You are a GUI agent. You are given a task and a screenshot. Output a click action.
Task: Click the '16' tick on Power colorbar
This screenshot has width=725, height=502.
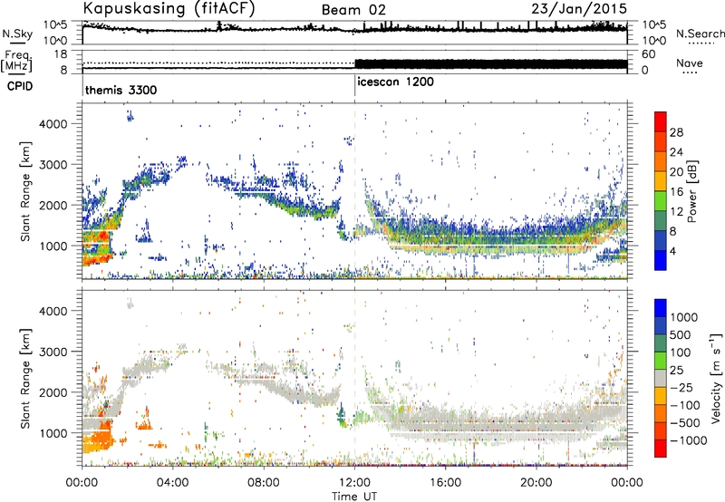[x=676, y=191]
